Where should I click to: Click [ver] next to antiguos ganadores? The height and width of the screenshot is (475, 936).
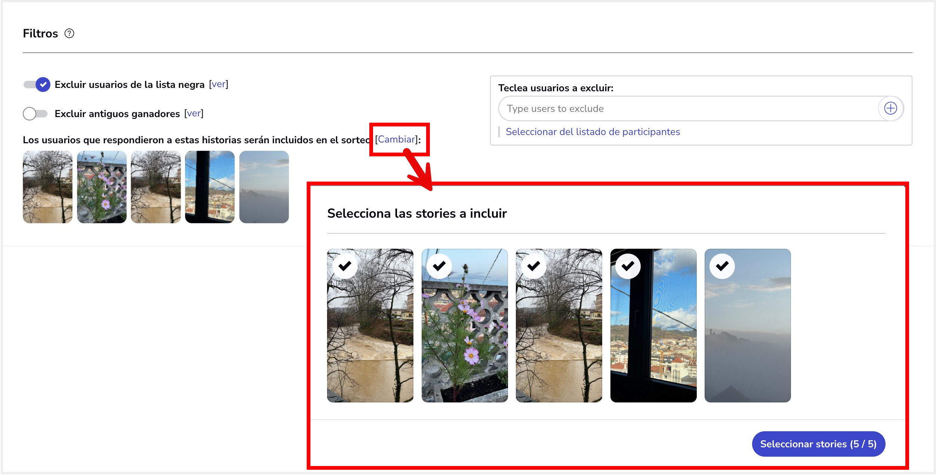[194, 113]
